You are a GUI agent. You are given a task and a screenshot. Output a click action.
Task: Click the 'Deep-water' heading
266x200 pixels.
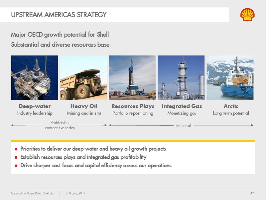(x=35, y=106)
